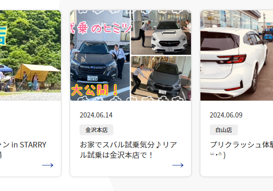The image size is (273, 191).
Task: Click the white WRX front-view photo
Action: point(161,32)
